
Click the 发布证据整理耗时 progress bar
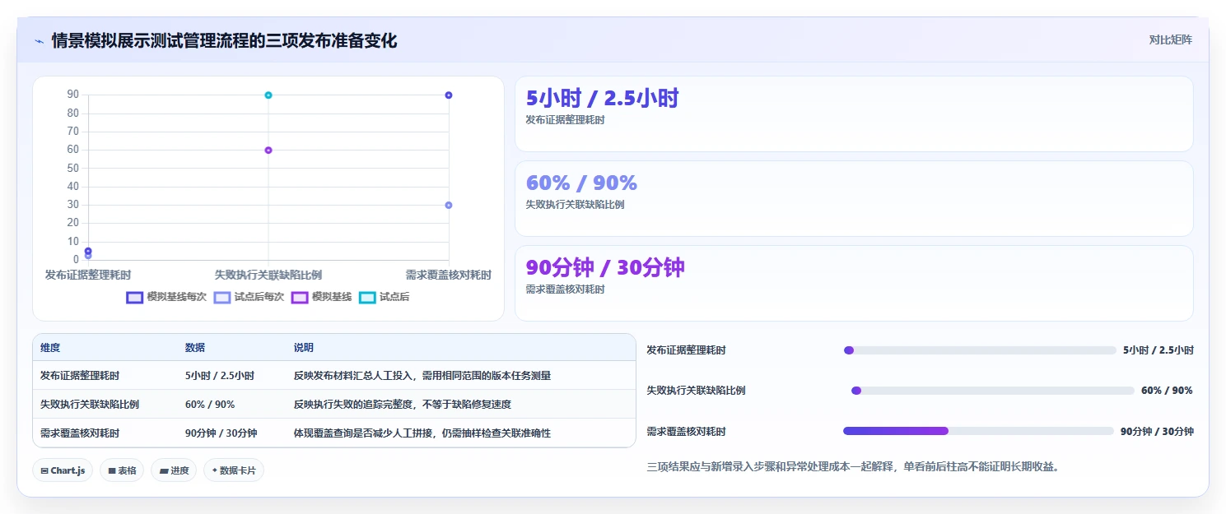click(980, 350)
